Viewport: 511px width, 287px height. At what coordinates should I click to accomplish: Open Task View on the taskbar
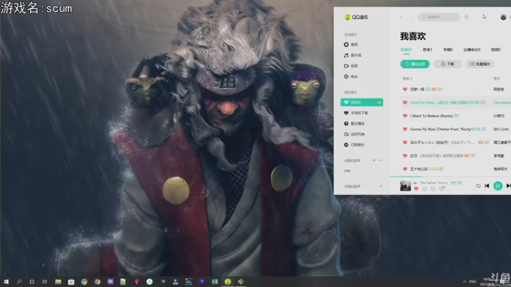pyautogui.click(x=45, y=281)
